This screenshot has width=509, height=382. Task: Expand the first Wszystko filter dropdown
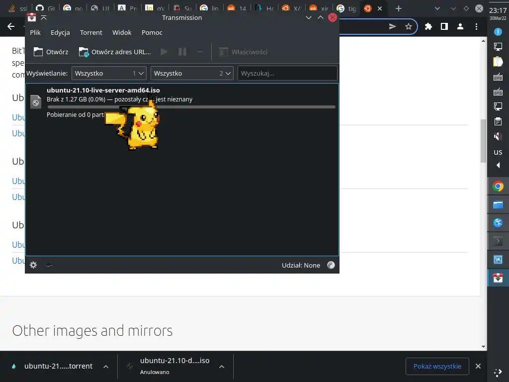(109, 74)
